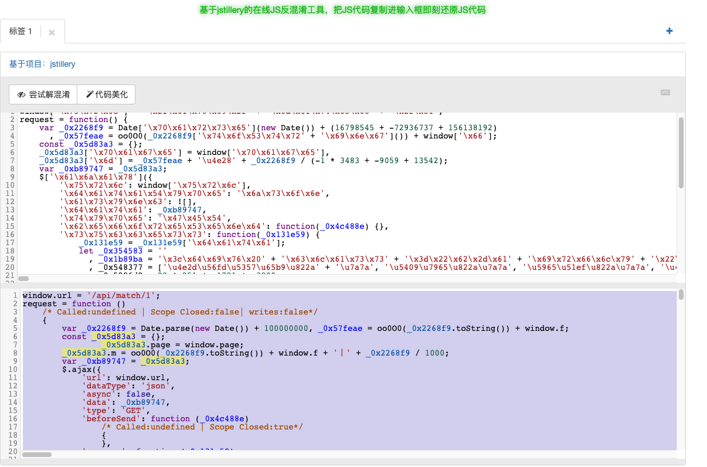Click line number 12 in upper editor gutter
Viewport: 707px width, 467px height.
click(x=9, y=202)
